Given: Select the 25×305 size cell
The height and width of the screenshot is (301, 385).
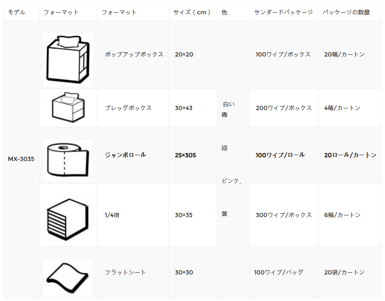Looking at the screenshot, I should click(x=185, y=155).
